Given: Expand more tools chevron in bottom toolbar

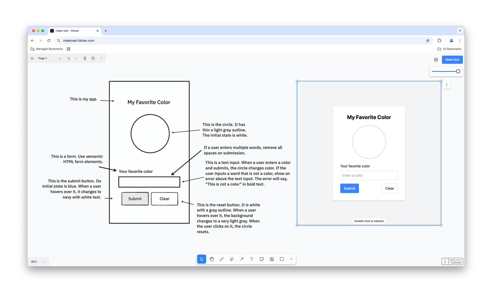Looking at the screenshot, I should pyautogui.click(x=292, y=259).
